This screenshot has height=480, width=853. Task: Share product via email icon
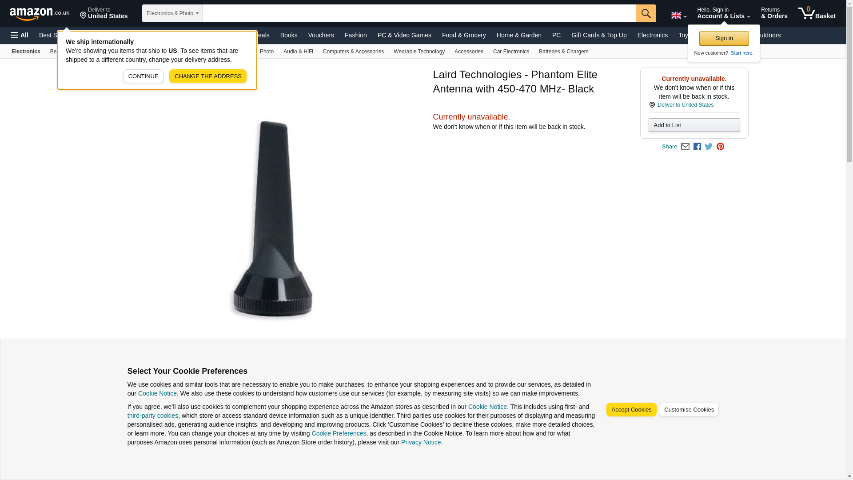click(685, 147)
